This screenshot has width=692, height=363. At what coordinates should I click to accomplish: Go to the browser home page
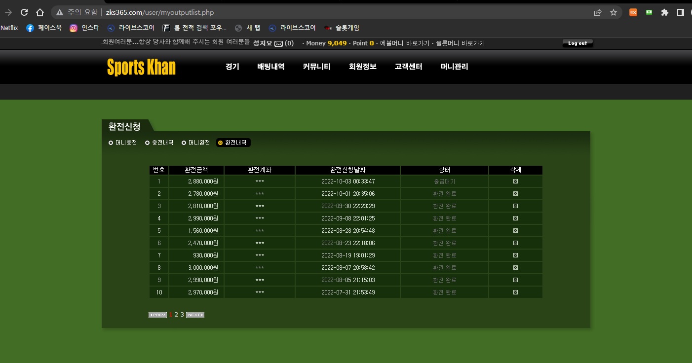(x=40, y=12)
